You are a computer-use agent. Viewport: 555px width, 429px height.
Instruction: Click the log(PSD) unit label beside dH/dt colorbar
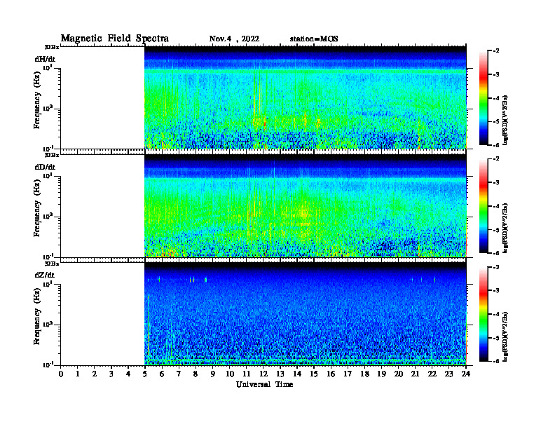(x=505, y=119)
